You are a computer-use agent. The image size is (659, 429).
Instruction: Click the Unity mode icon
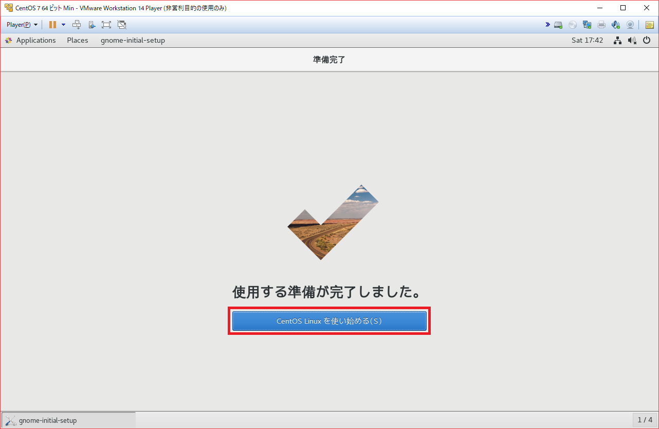click(122, 25)
